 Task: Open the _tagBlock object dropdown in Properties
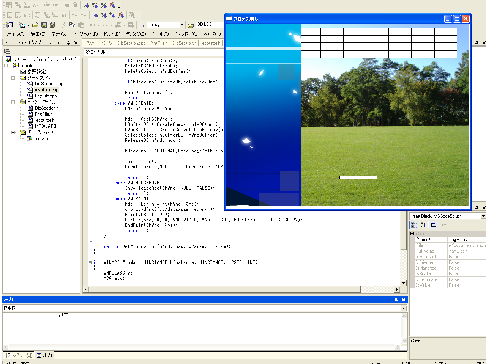(x=483, y=216)
